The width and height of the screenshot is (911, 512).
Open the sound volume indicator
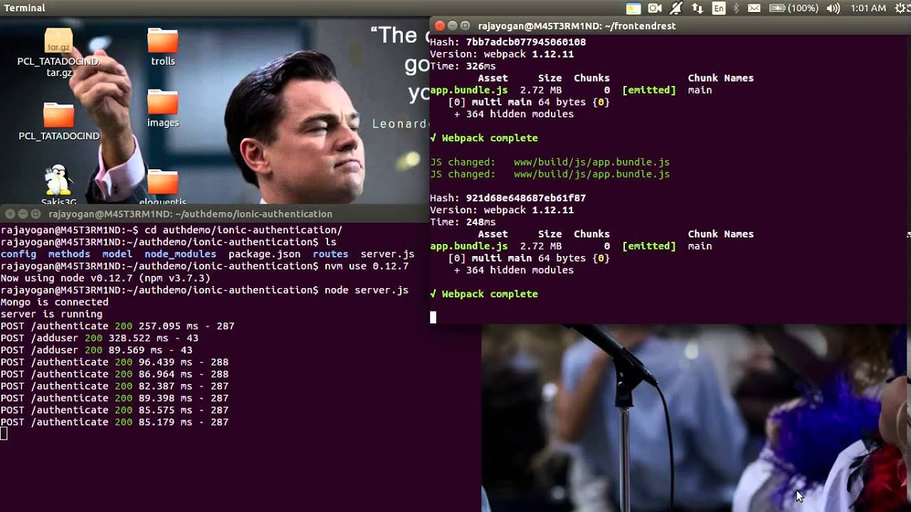[833, 9]
